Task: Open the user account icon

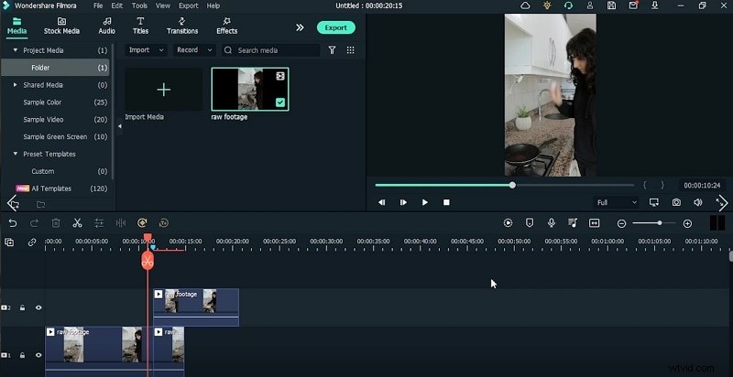Action: tap(590, 5)
